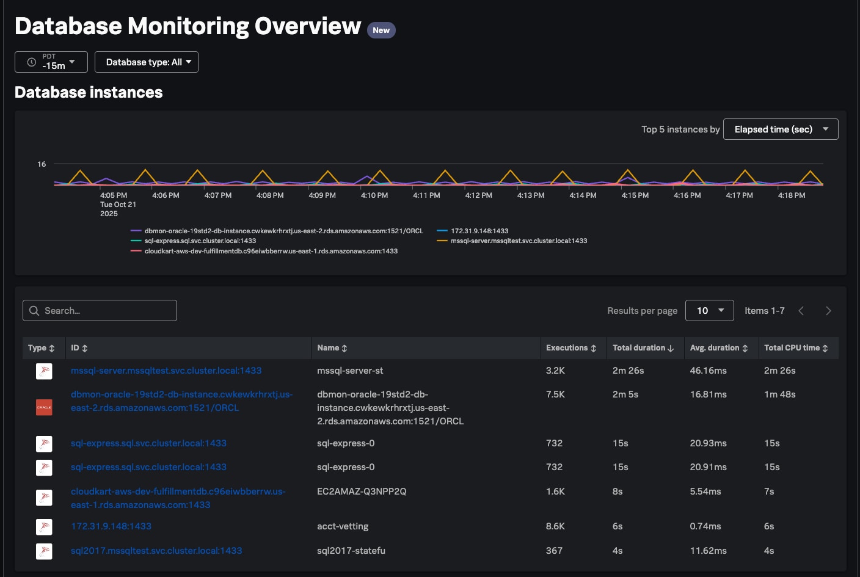Sort by Total duration column header
Screen dimensions: 860x577
pos(643,348)
